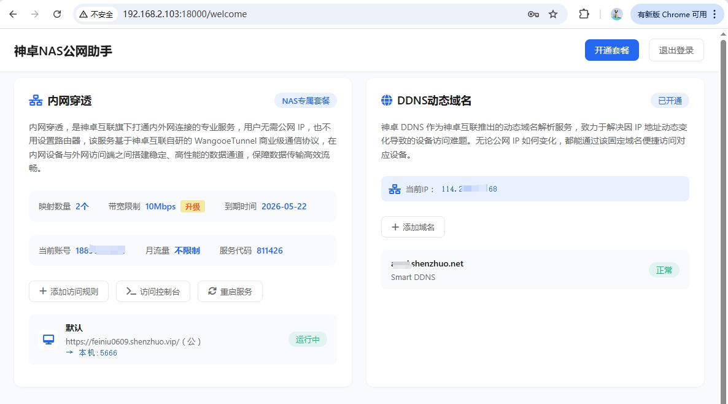Open the saved password key icon
The width and height of the screenshot is (728, 404).
533,14
